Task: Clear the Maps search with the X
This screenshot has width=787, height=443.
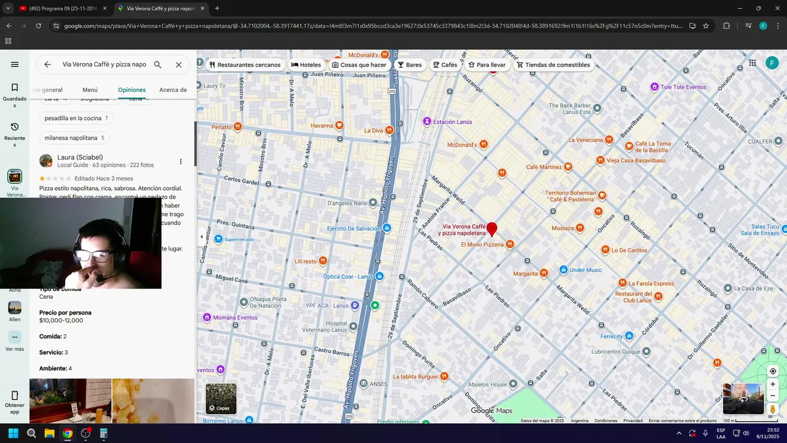Action: [178, 65]
